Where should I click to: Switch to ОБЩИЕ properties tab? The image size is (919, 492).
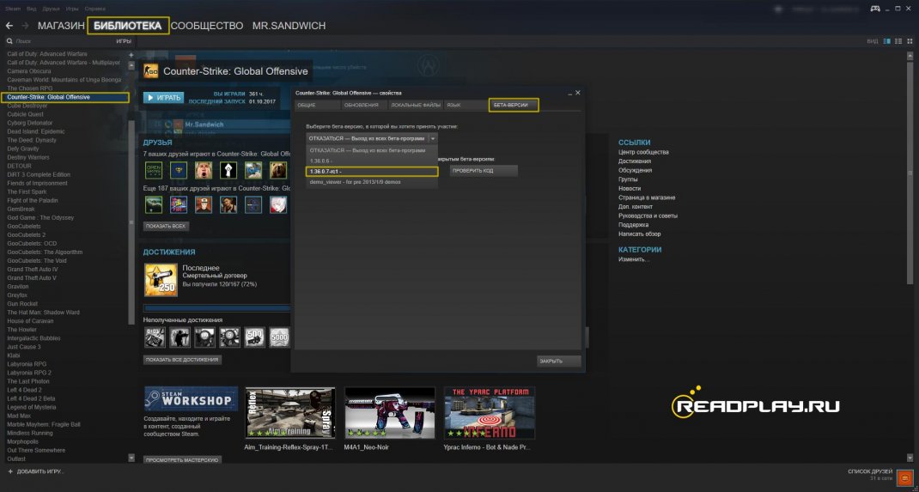(317, 105)
